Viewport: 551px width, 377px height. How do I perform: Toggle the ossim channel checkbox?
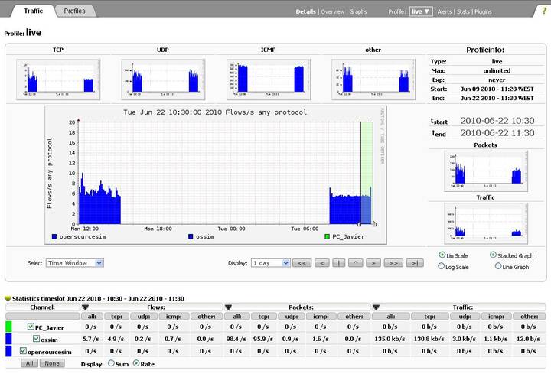coord(37,339)
